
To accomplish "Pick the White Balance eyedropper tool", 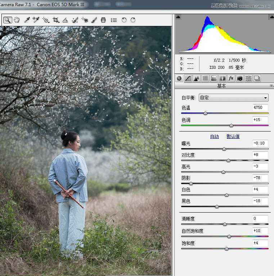I will tap(27, 20).
